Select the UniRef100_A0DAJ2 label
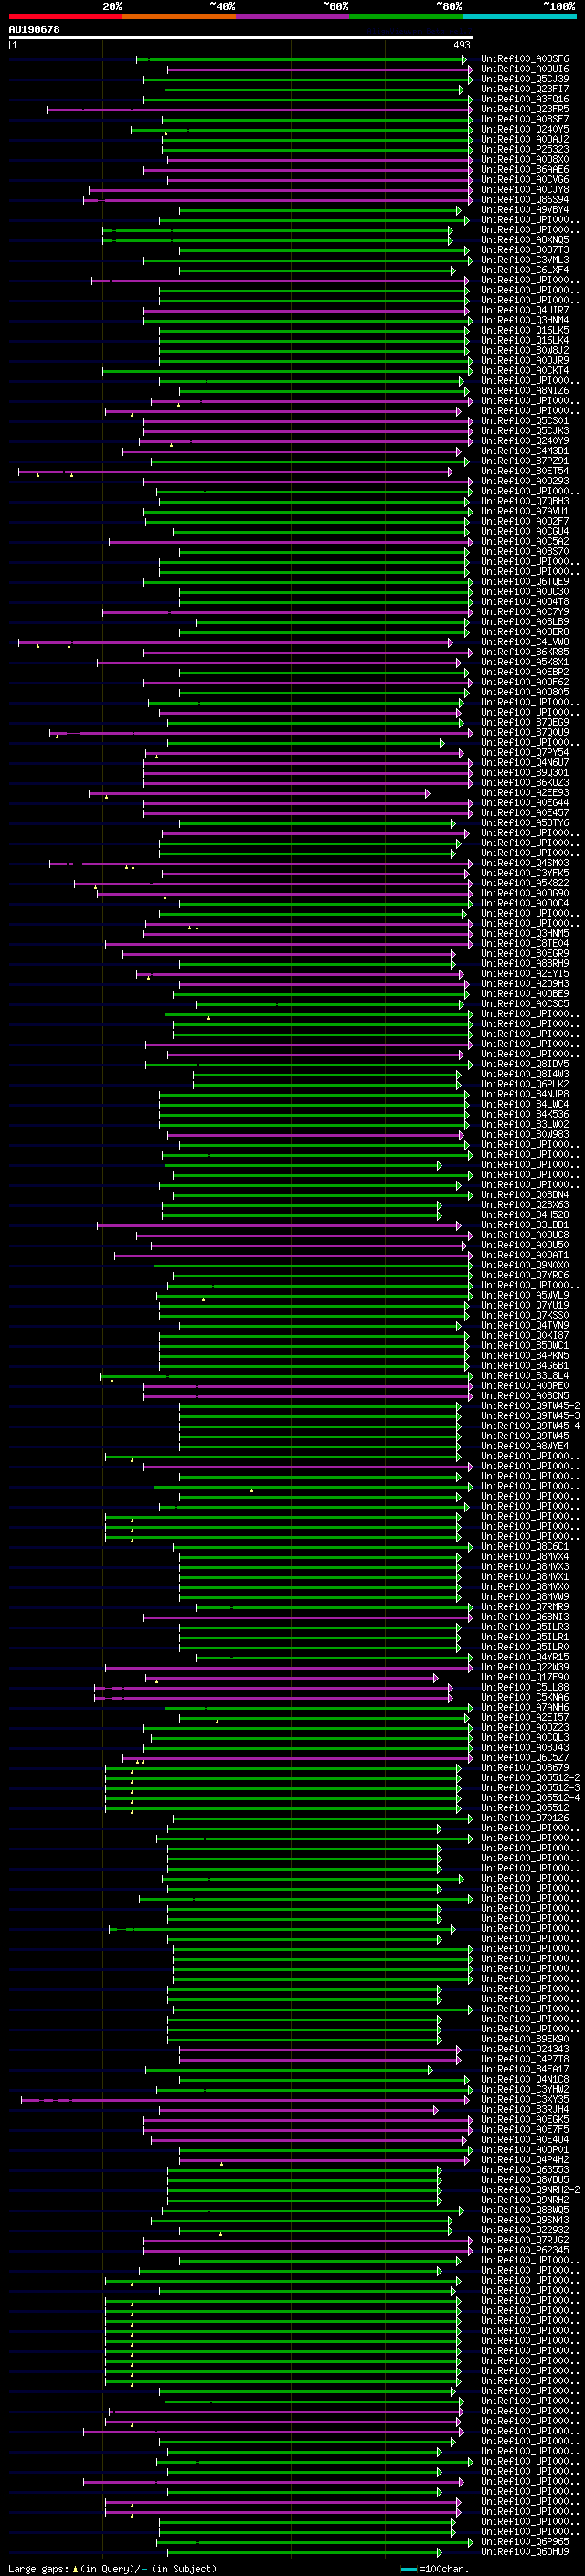The image size is (585, 2576). coord(525,139)
